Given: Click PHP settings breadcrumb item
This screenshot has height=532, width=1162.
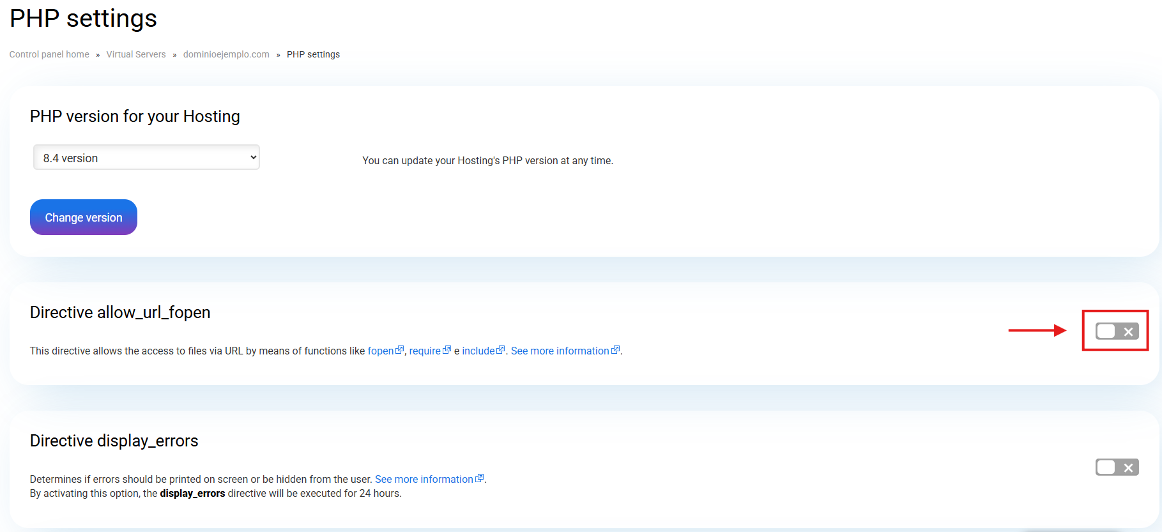Looking at the screenshot, I should [x=313, y=54].
